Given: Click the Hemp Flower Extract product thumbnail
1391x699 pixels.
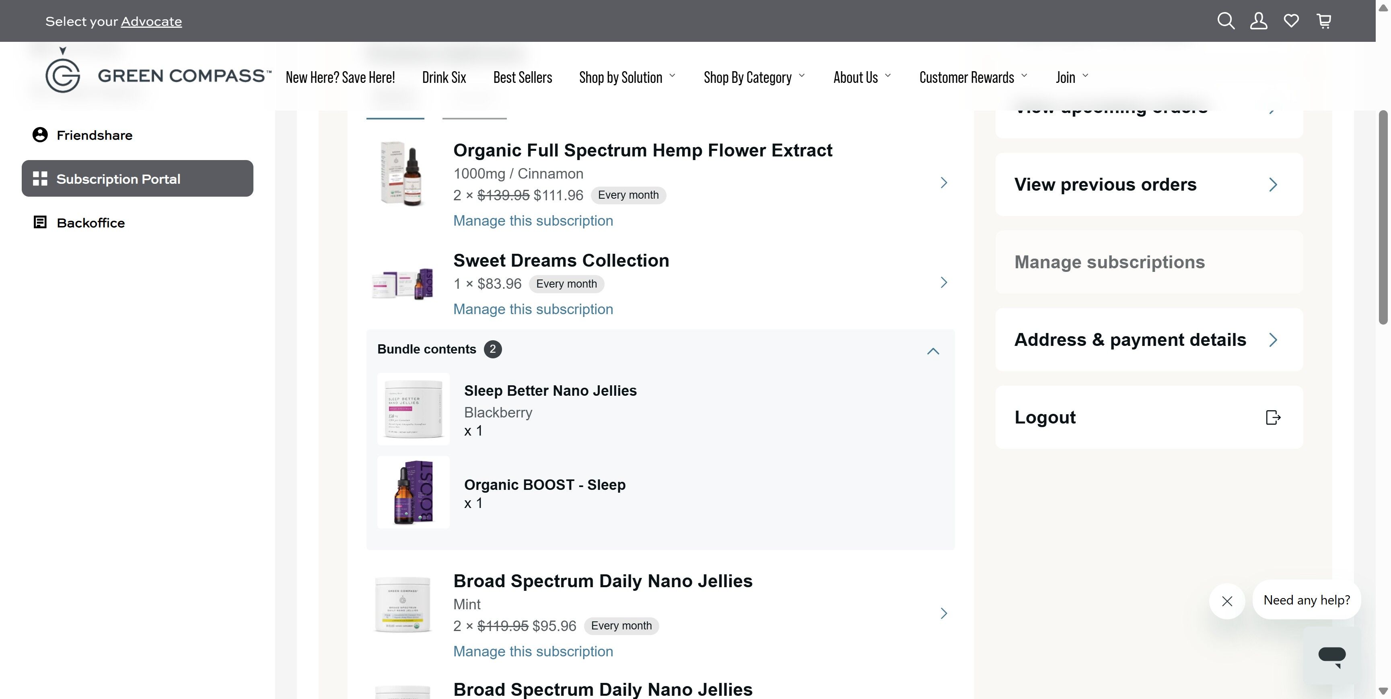Looking at the screenshot, I should [x=402, y=174].
